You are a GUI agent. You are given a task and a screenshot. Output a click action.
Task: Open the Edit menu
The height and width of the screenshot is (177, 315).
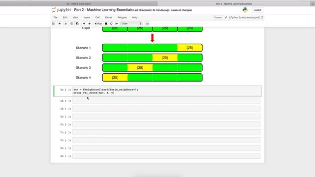65,18
